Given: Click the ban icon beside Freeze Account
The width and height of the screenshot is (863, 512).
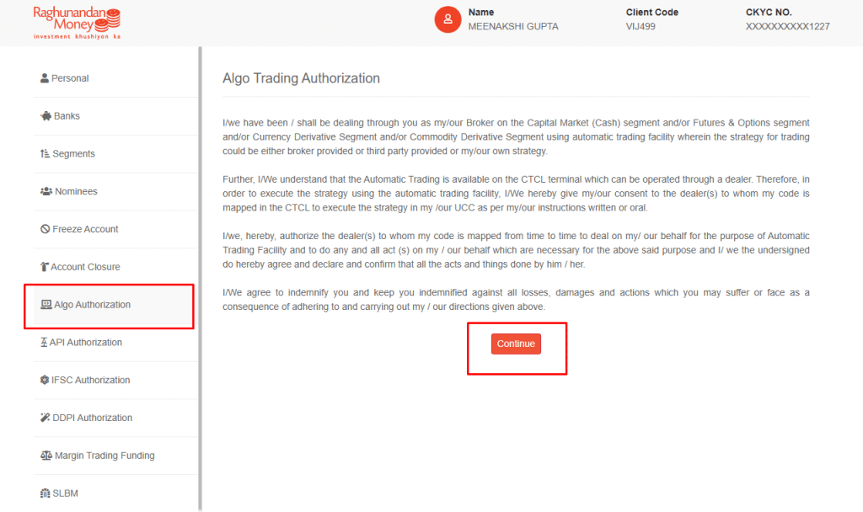Looking at the screenshot, I should 46,229.
